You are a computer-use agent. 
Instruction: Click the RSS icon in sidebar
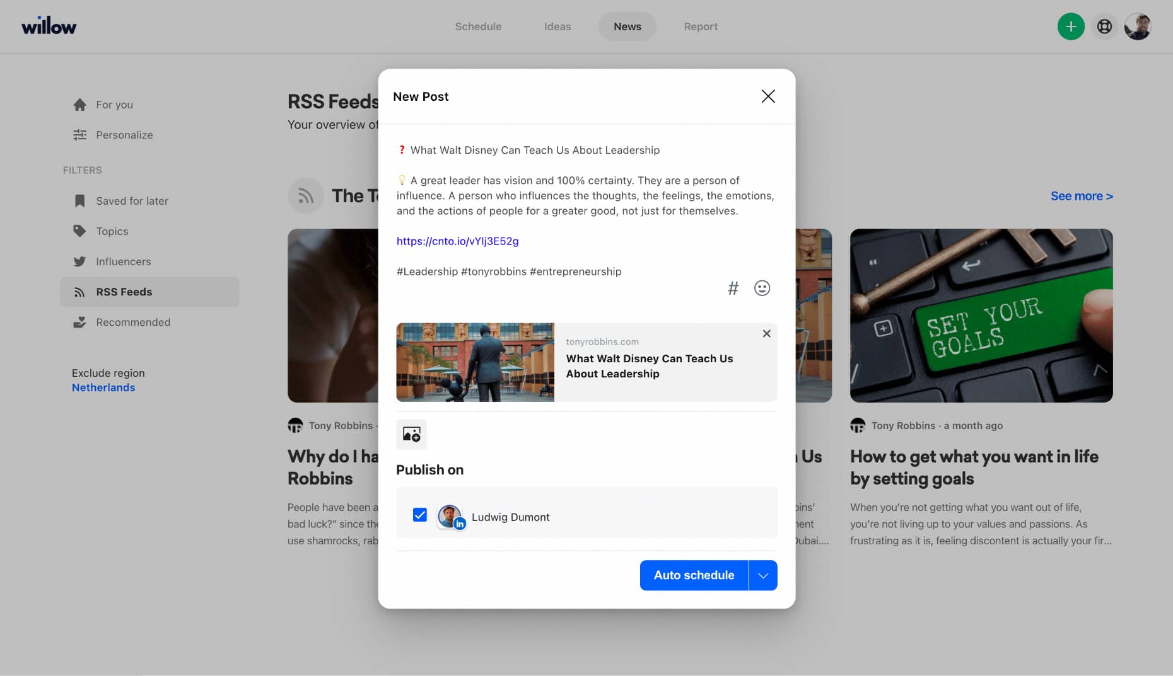pyautogui.click(x=79, y=292)
